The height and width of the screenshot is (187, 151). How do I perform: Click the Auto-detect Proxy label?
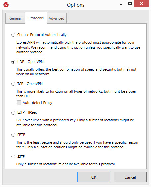[x=37, y=103]
